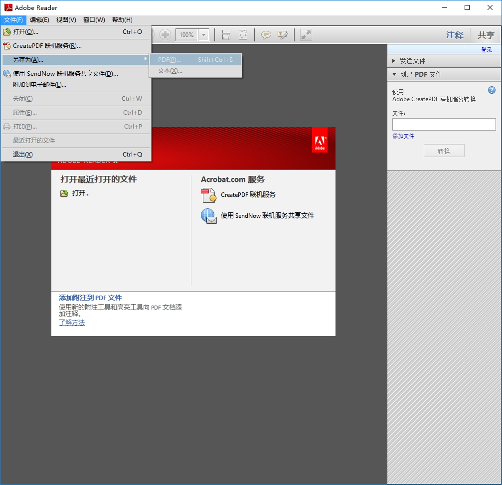Open the 窗口(W) menu
502x485 pixels.
pos(94,20)
